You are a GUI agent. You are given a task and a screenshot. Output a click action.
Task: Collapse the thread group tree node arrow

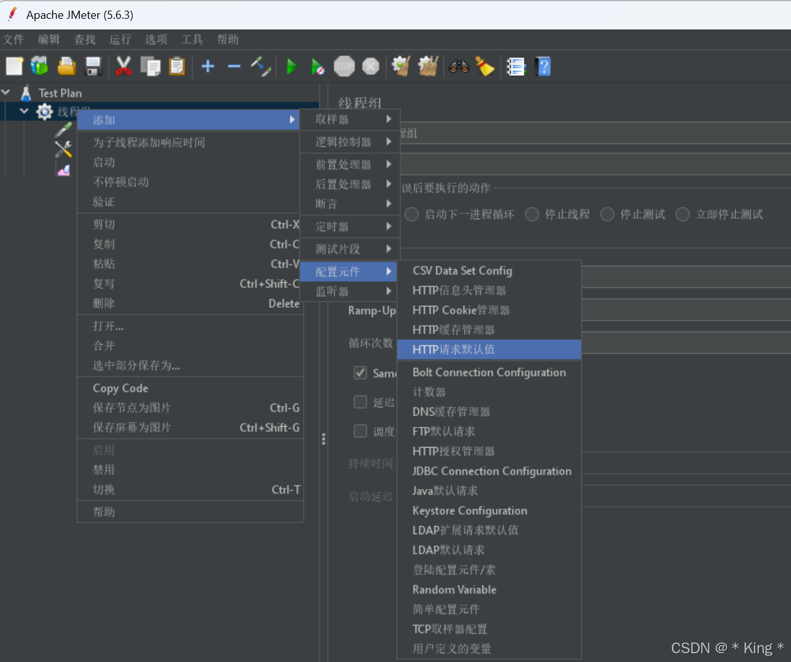(24, 111)
